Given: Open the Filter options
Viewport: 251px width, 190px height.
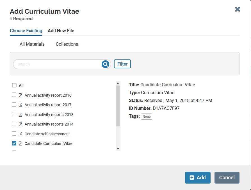Looking at the screenshot, I should (x=122, y=64).
